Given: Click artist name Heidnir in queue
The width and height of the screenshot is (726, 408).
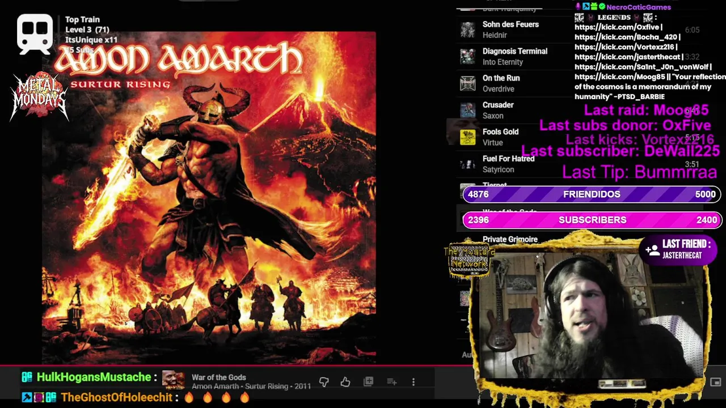Looking at the screenshot, I should pos(495,35).
